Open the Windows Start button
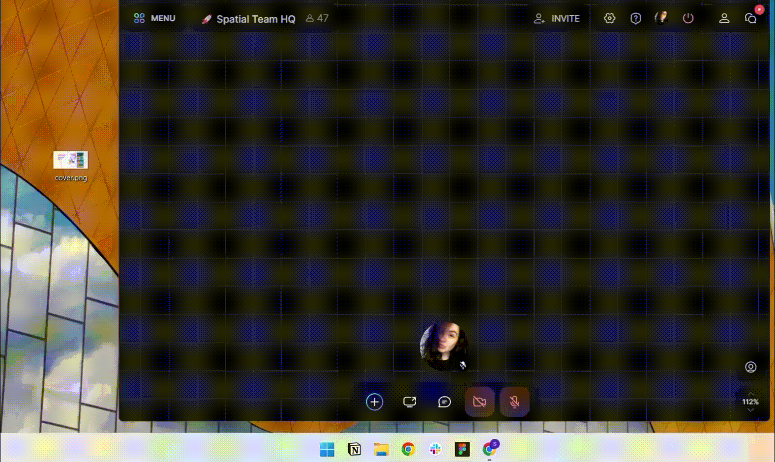 327,449
